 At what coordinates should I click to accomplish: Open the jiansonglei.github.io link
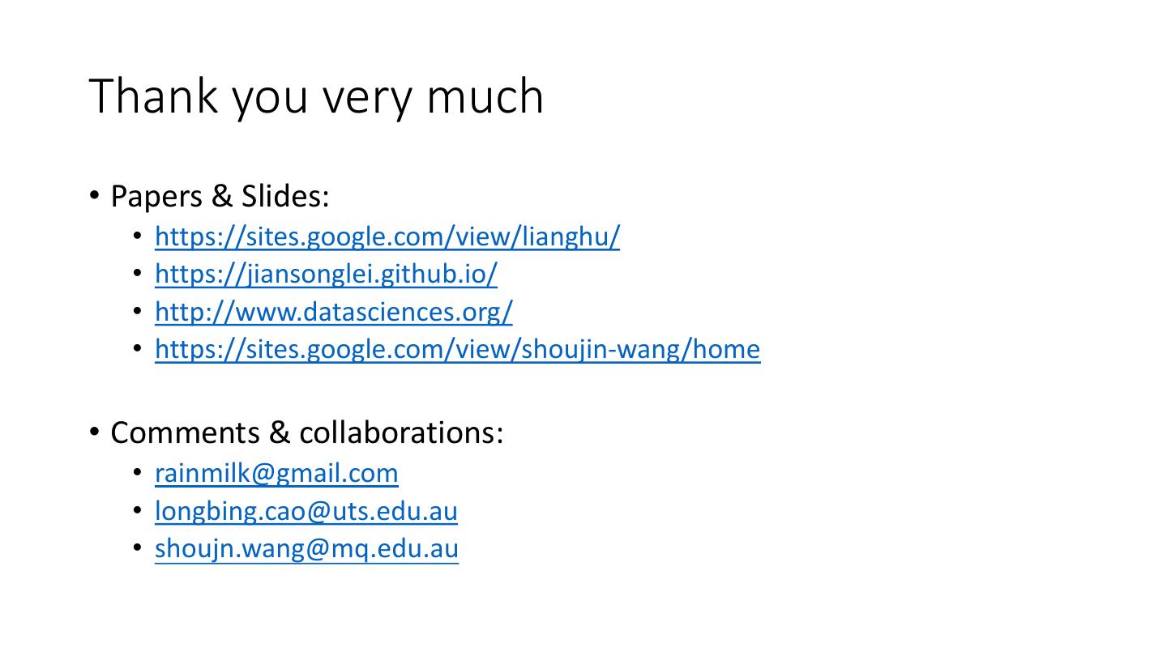326,274
